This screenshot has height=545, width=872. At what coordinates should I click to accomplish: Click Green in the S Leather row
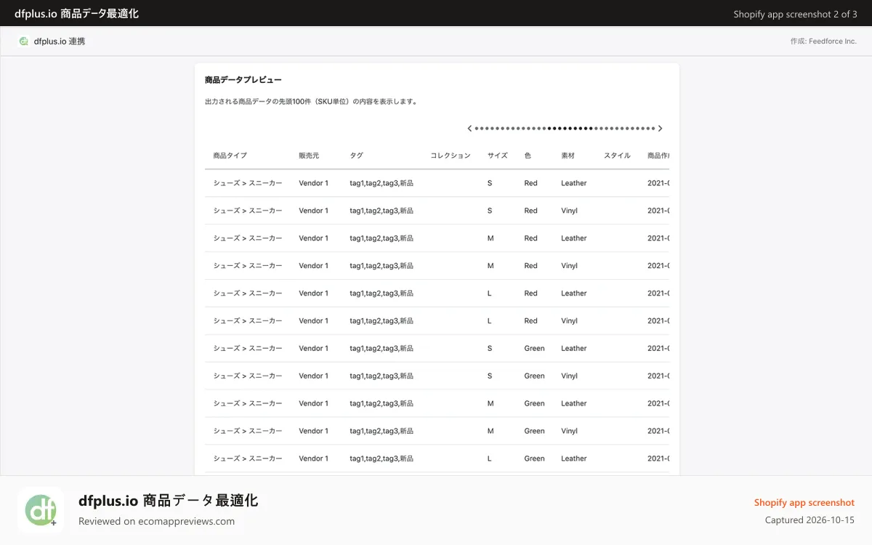click(x=534, y=349)
